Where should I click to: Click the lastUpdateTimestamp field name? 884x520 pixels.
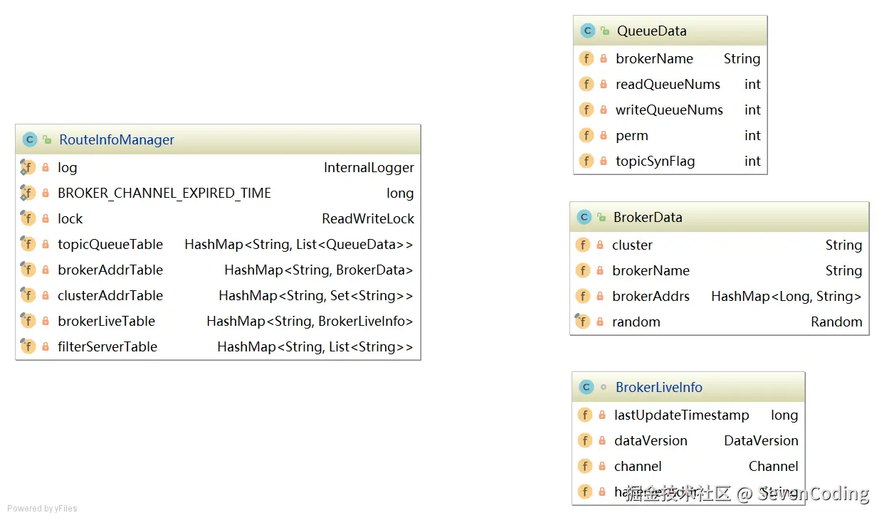pos(682,415)
